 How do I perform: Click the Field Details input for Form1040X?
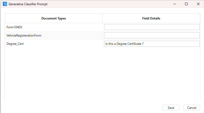pyautogui.click(x=152, y=27)
